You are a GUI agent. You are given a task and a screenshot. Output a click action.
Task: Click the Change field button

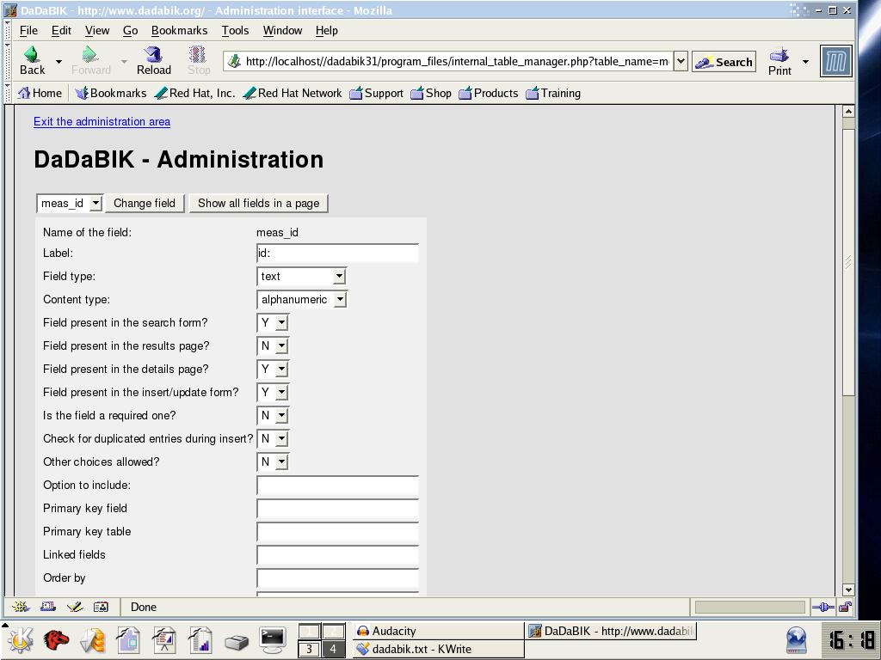pos(145,203)
